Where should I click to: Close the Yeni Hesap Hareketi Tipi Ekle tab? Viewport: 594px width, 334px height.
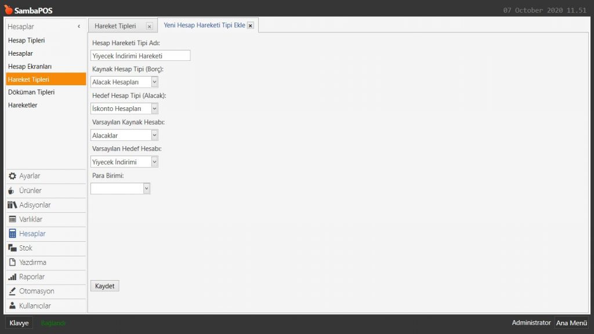click(250, 26)
